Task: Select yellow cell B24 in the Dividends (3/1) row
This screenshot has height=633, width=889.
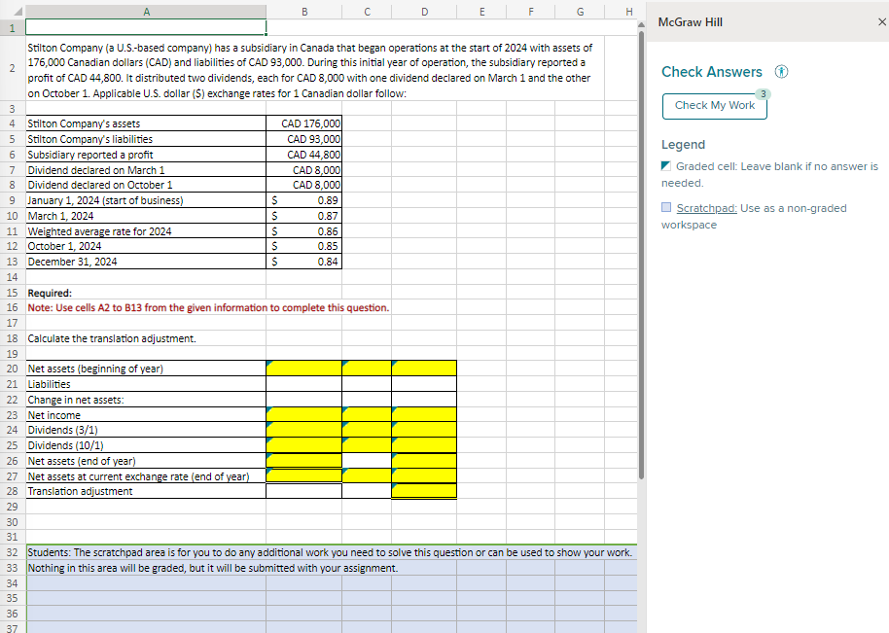Action: [303, 430]
